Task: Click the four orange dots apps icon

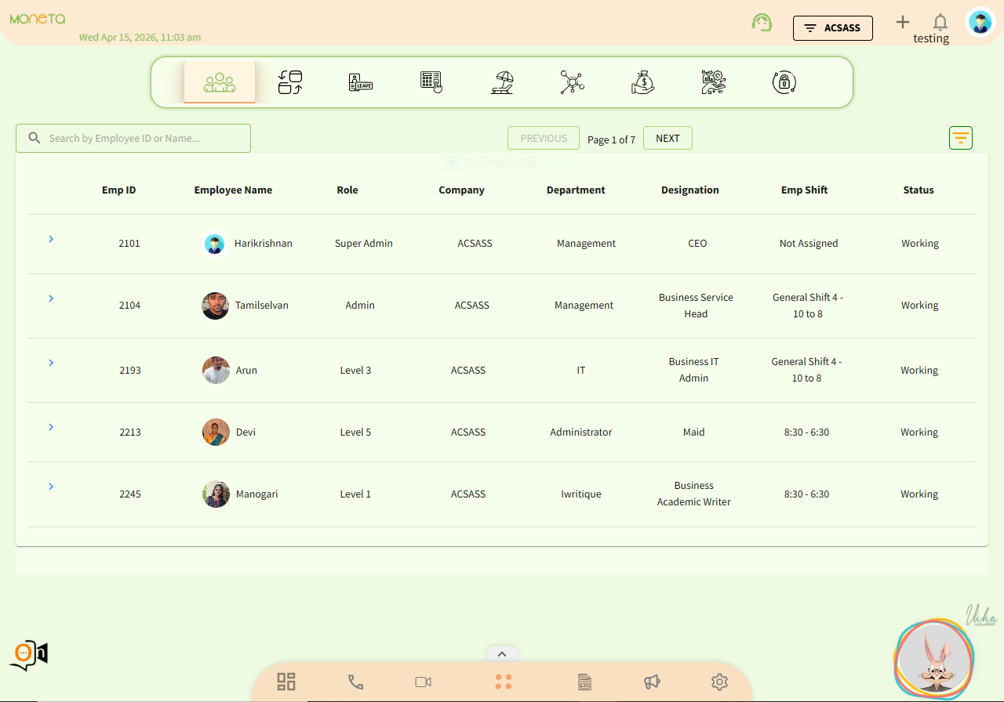Action: pos(504,682)
